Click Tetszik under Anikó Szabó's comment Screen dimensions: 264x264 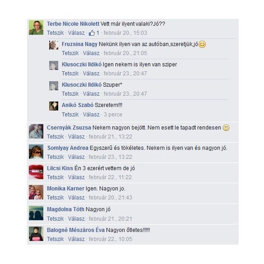point(70,115)
